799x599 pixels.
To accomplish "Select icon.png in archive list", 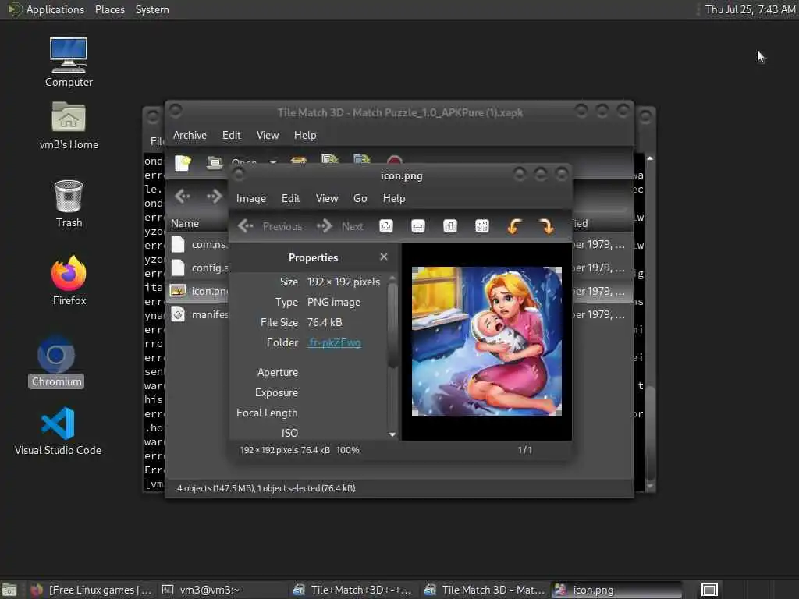I will 199,292.
